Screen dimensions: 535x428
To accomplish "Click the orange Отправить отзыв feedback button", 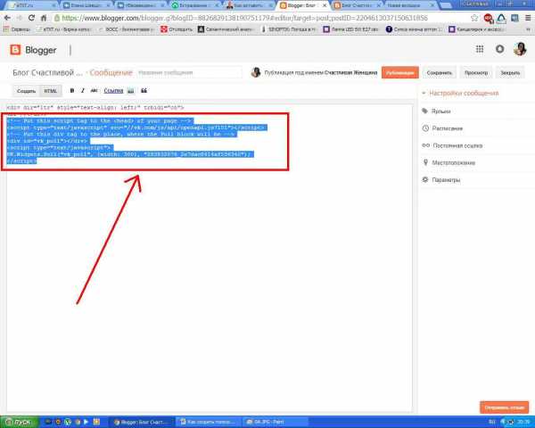I will pos(505,407).
